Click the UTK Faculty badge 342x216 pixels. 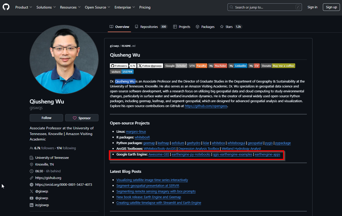198,66
